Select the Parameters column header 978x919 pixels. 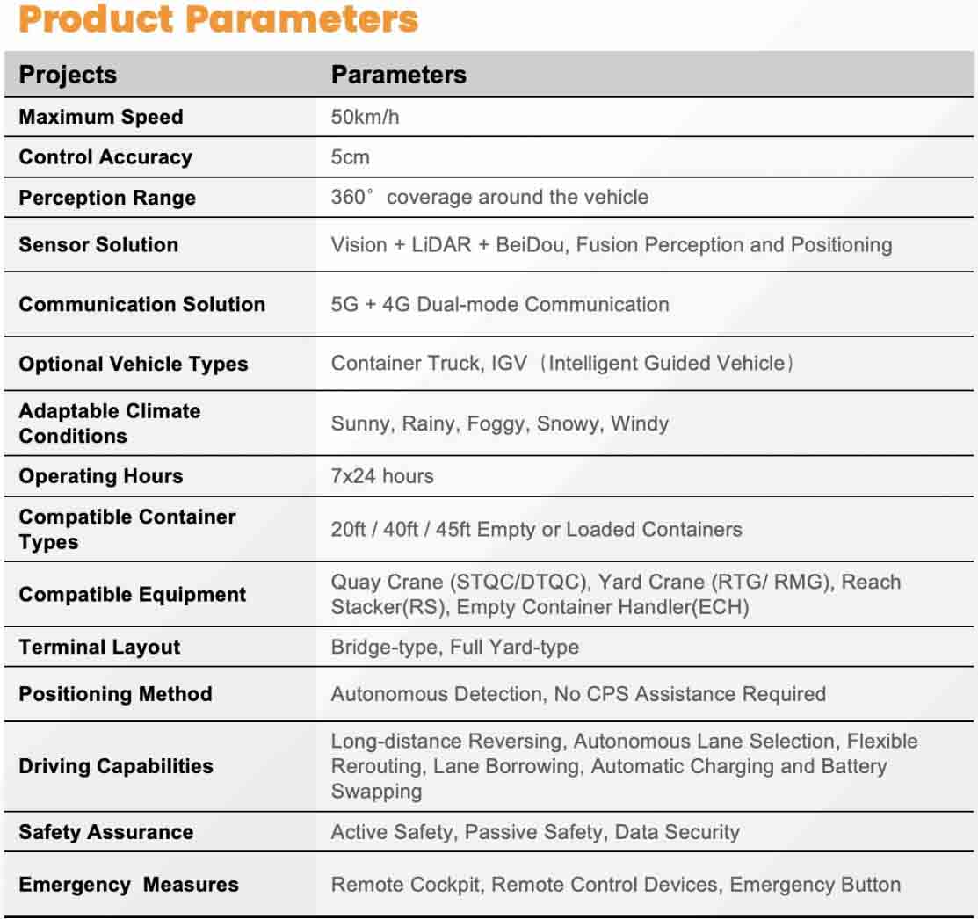[x=398, y=75]
